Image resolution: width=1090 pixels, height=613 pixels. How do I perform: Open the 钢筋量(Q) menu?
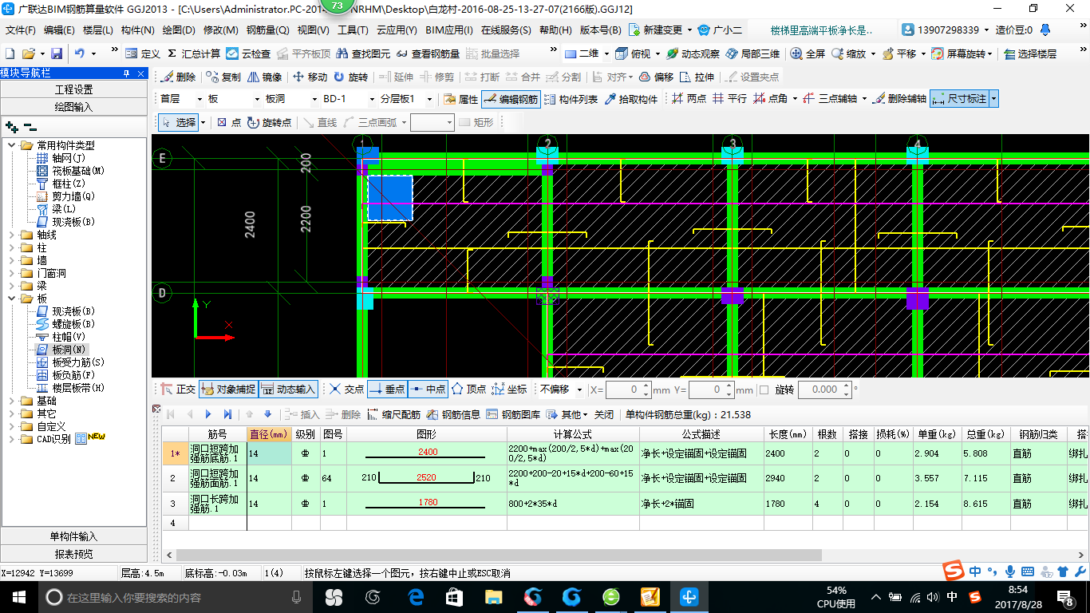click(x=267, y=30)
